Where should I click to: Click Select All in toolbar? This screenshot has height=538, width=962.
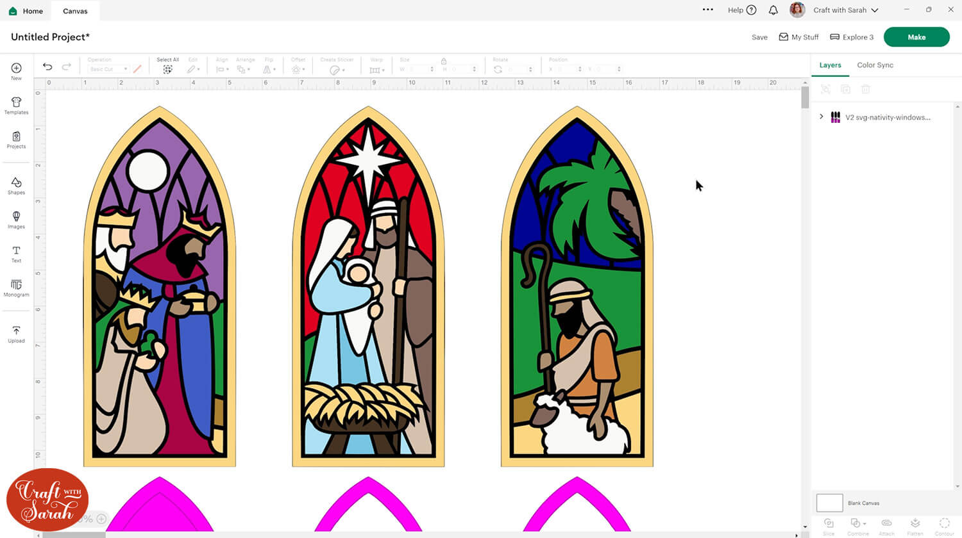[x=167, y=66]
